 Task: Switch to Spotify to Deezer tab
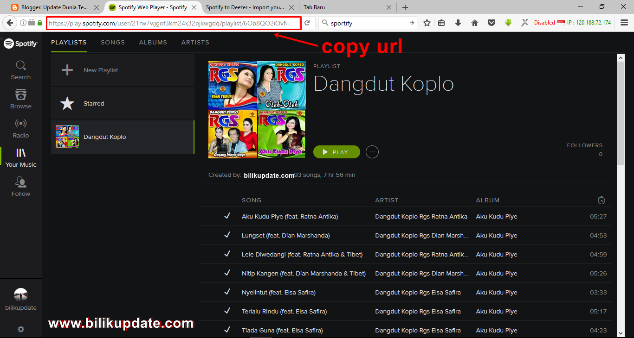pyautogui.click(x=251, y=7)
